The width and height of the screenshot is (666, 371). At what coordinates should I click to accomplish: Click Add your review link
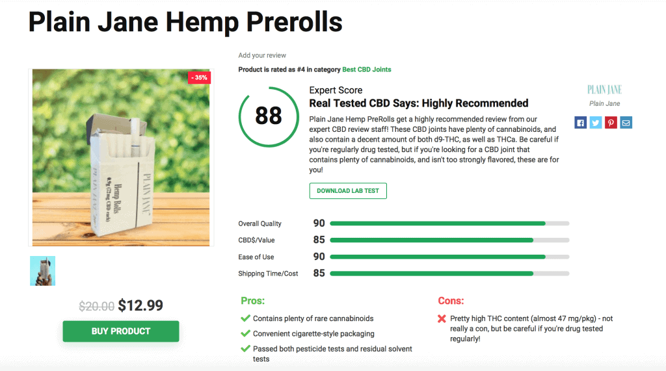point(262,55)
